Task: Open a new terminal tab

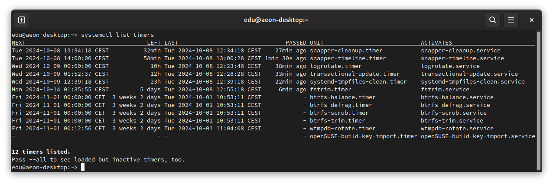Action: [x=22, y=20]
